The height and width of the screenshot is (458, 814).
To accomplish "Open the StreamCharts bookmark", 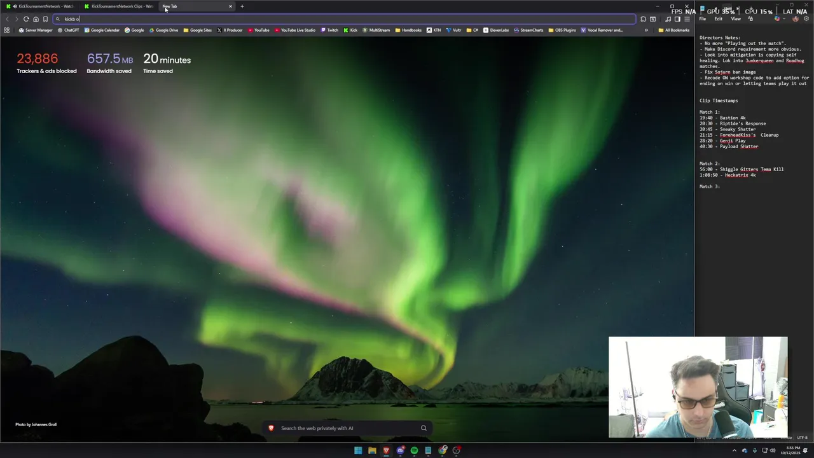I will (528, 30).
